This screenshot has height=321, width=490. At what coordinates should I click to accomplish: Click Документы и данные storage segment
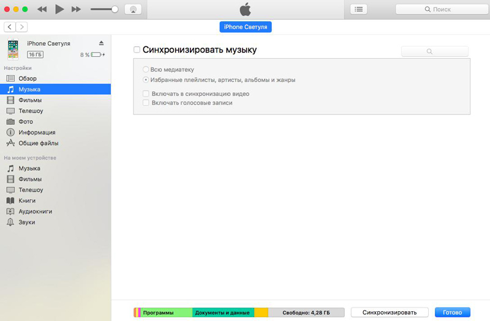click(x=223, y=312)
